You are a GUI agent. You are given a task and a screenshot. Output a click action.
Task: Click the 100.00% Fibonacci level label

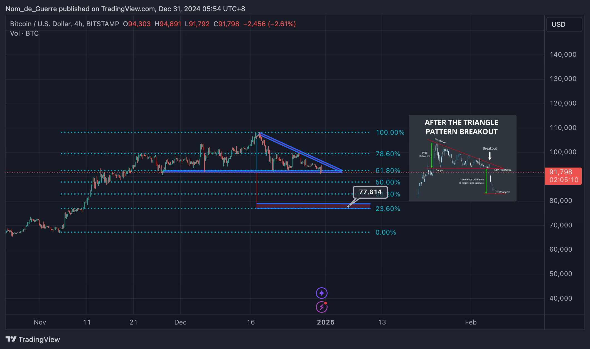point(390,132)
